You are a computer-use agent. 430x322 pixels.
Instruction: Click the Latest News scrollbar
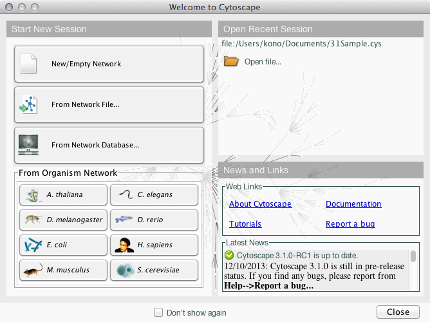pyautogui.click(x=413, y=257)
